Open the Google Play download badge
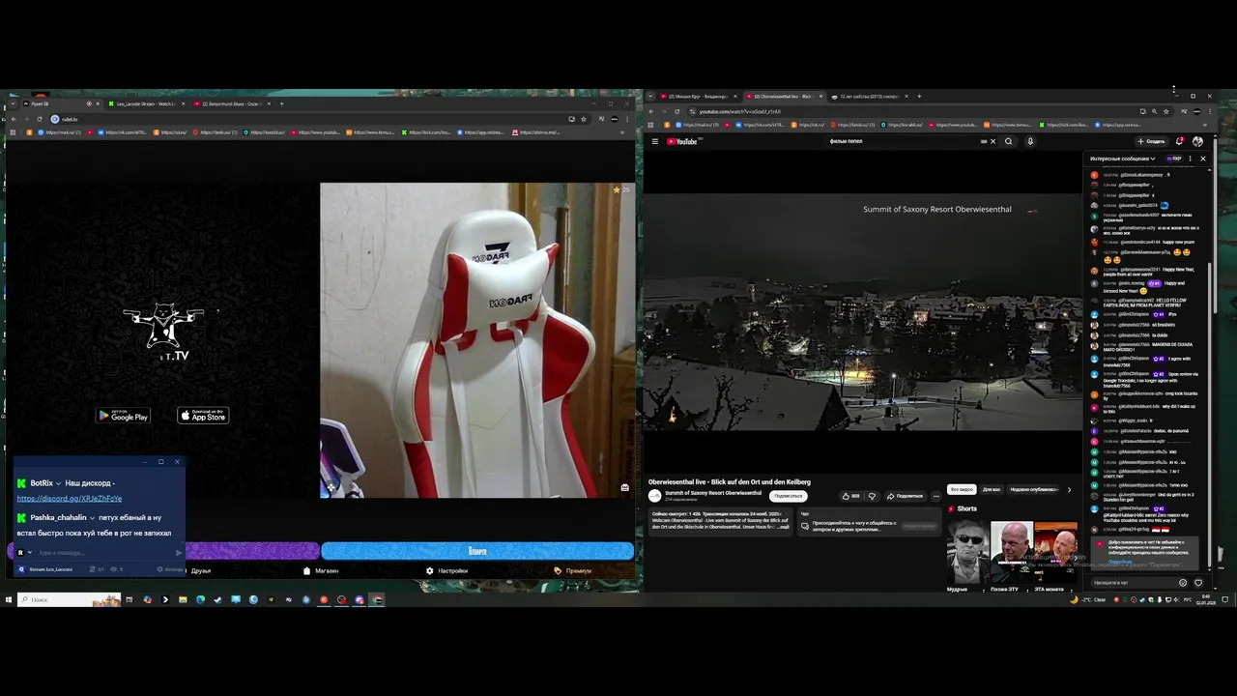 [124, 416]
